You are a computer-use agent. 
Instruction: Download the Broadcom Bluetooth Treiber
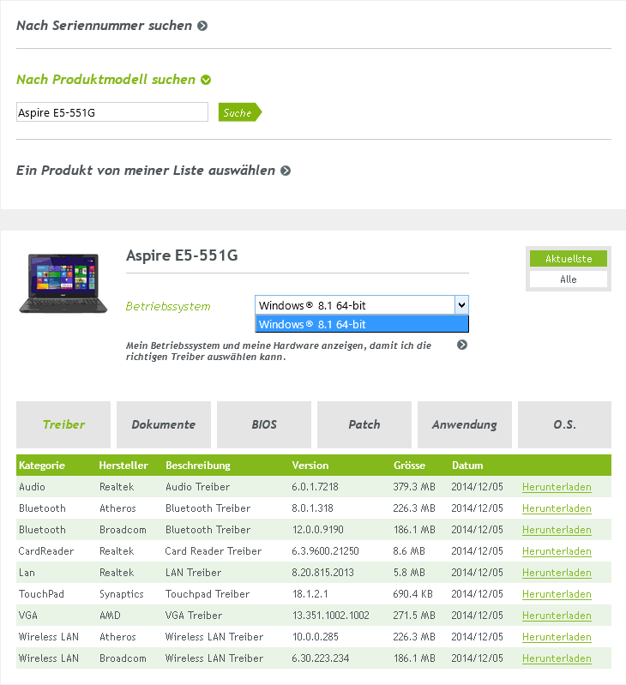click(557, 530)
